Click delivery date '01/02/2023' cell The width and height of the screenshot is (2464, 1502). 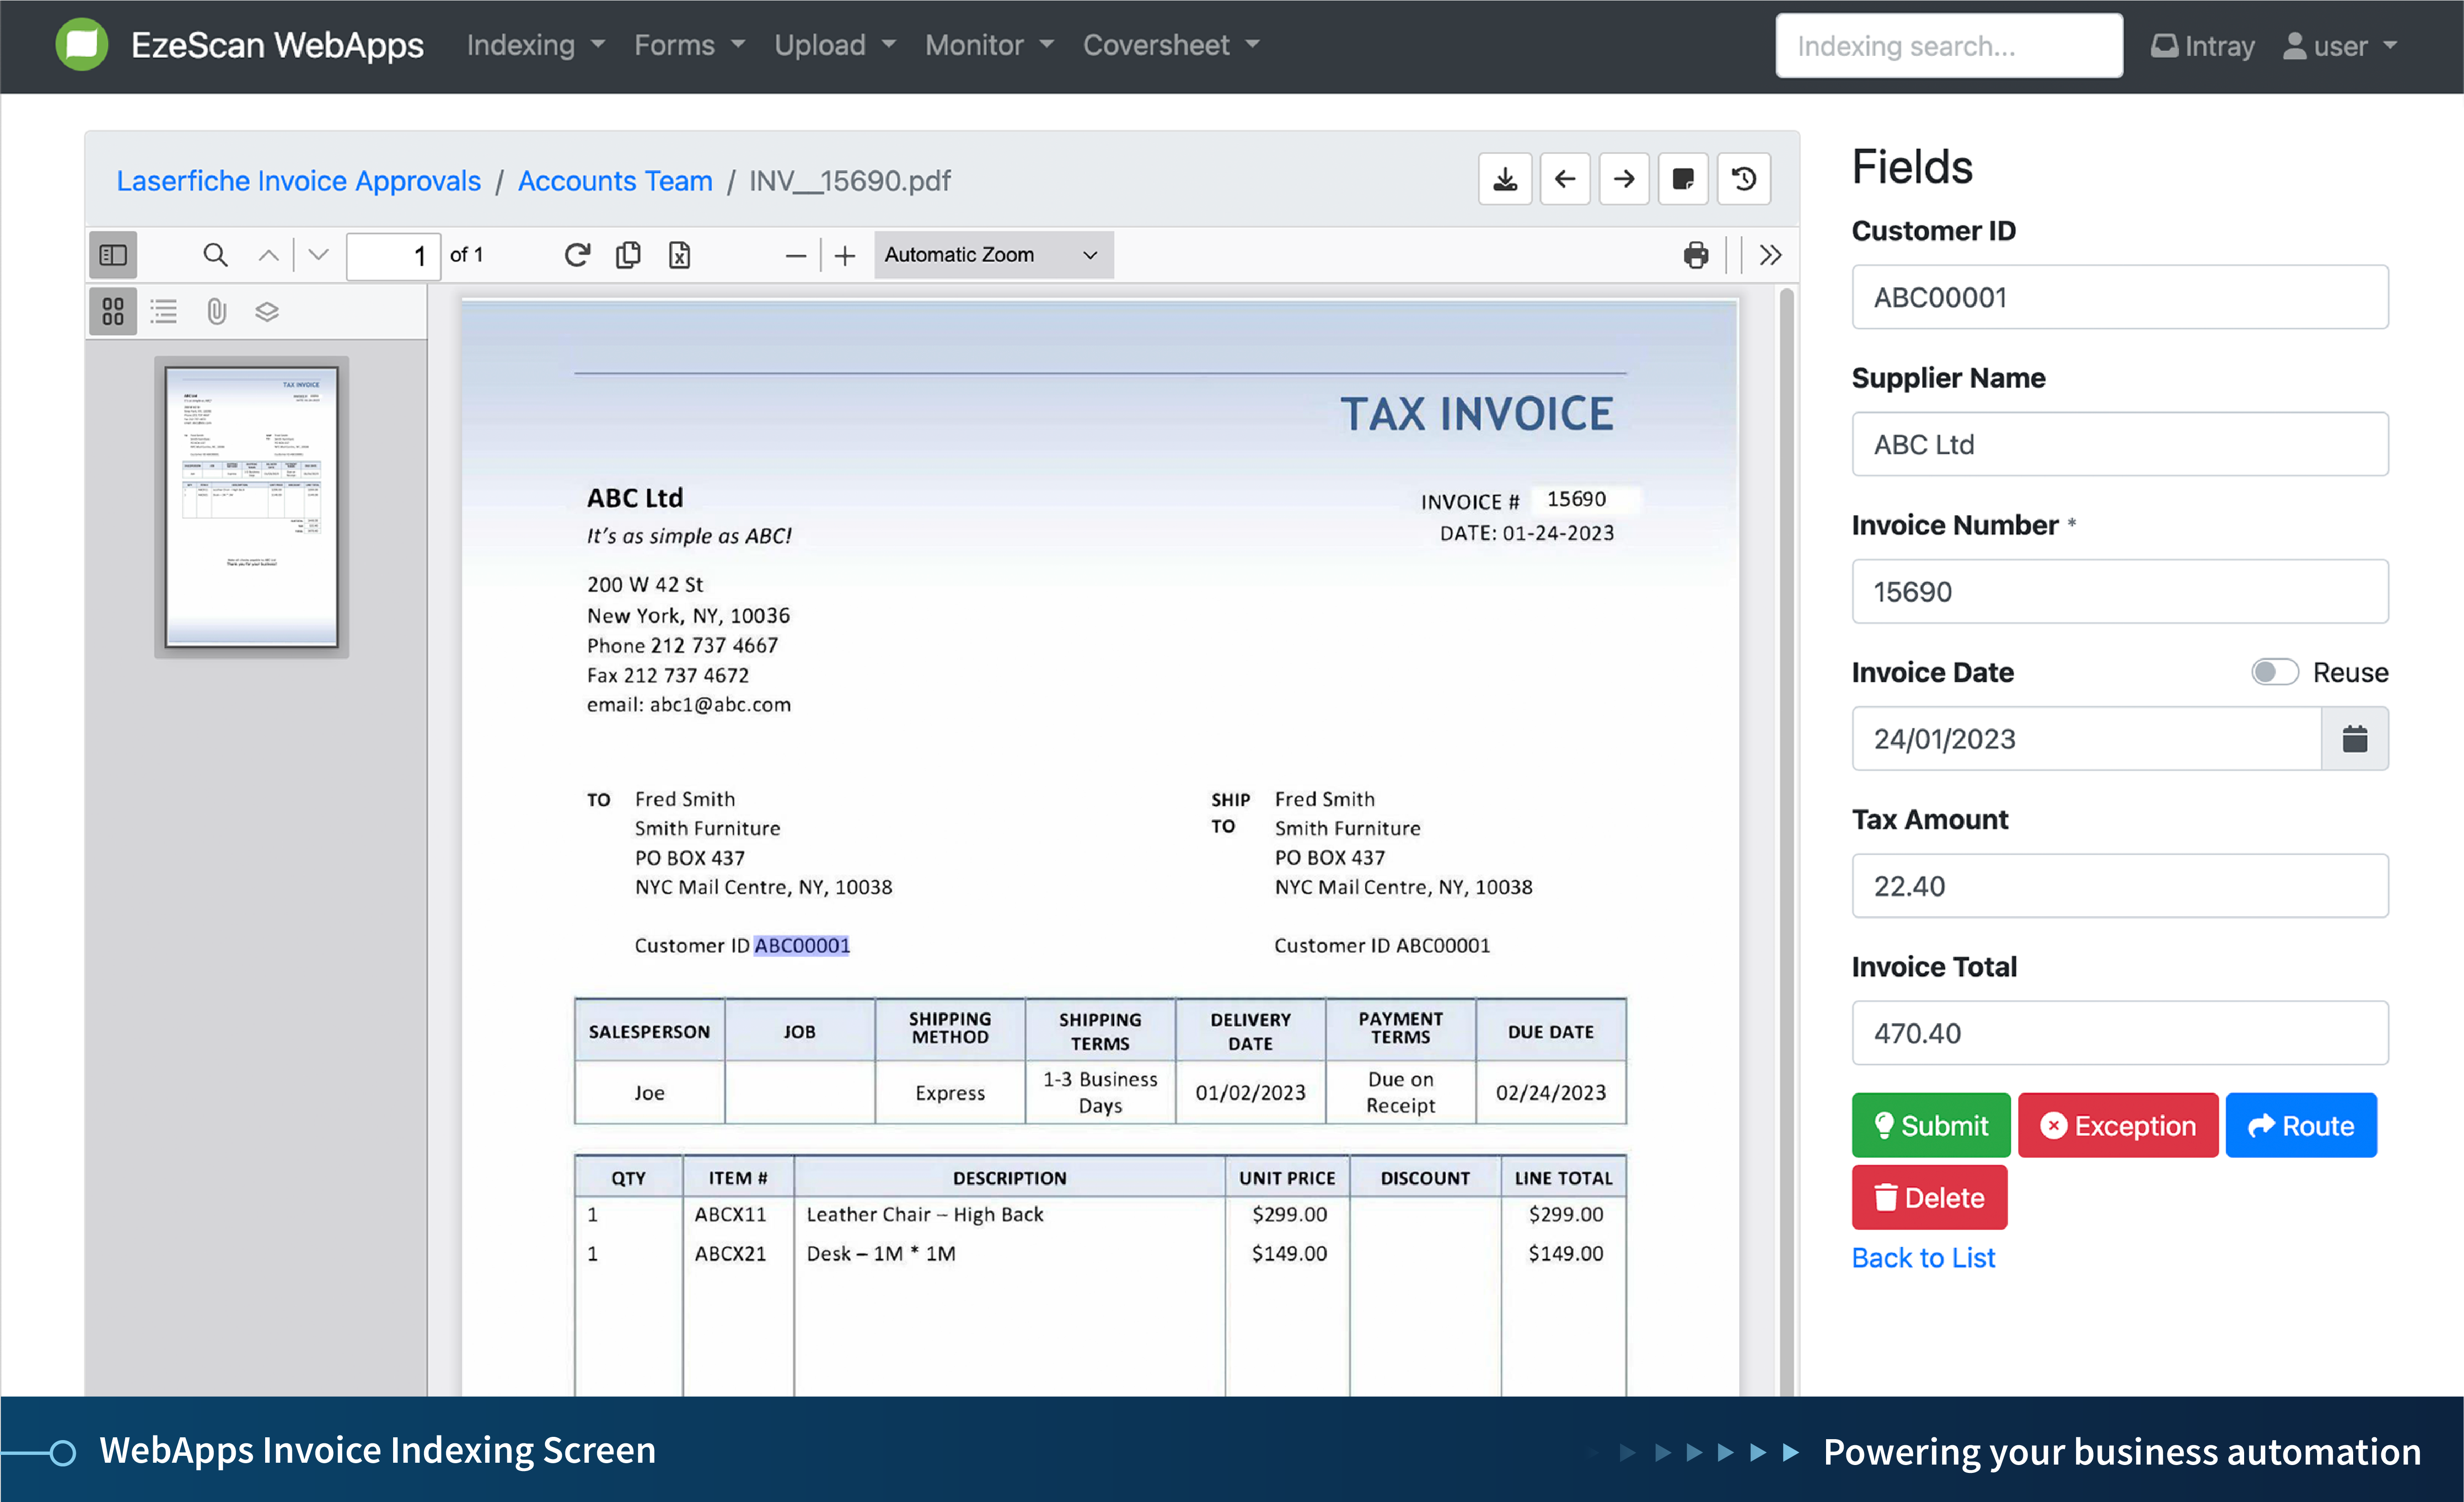pyautogui.click(x=1250, y=1092)
